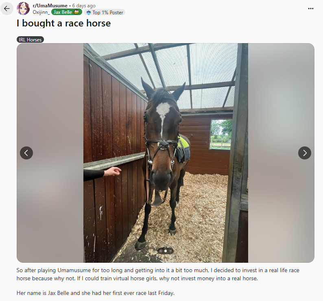Click the r/UmaMusume community avatar
Screen dimensions: 323x301
click(23, 9)
